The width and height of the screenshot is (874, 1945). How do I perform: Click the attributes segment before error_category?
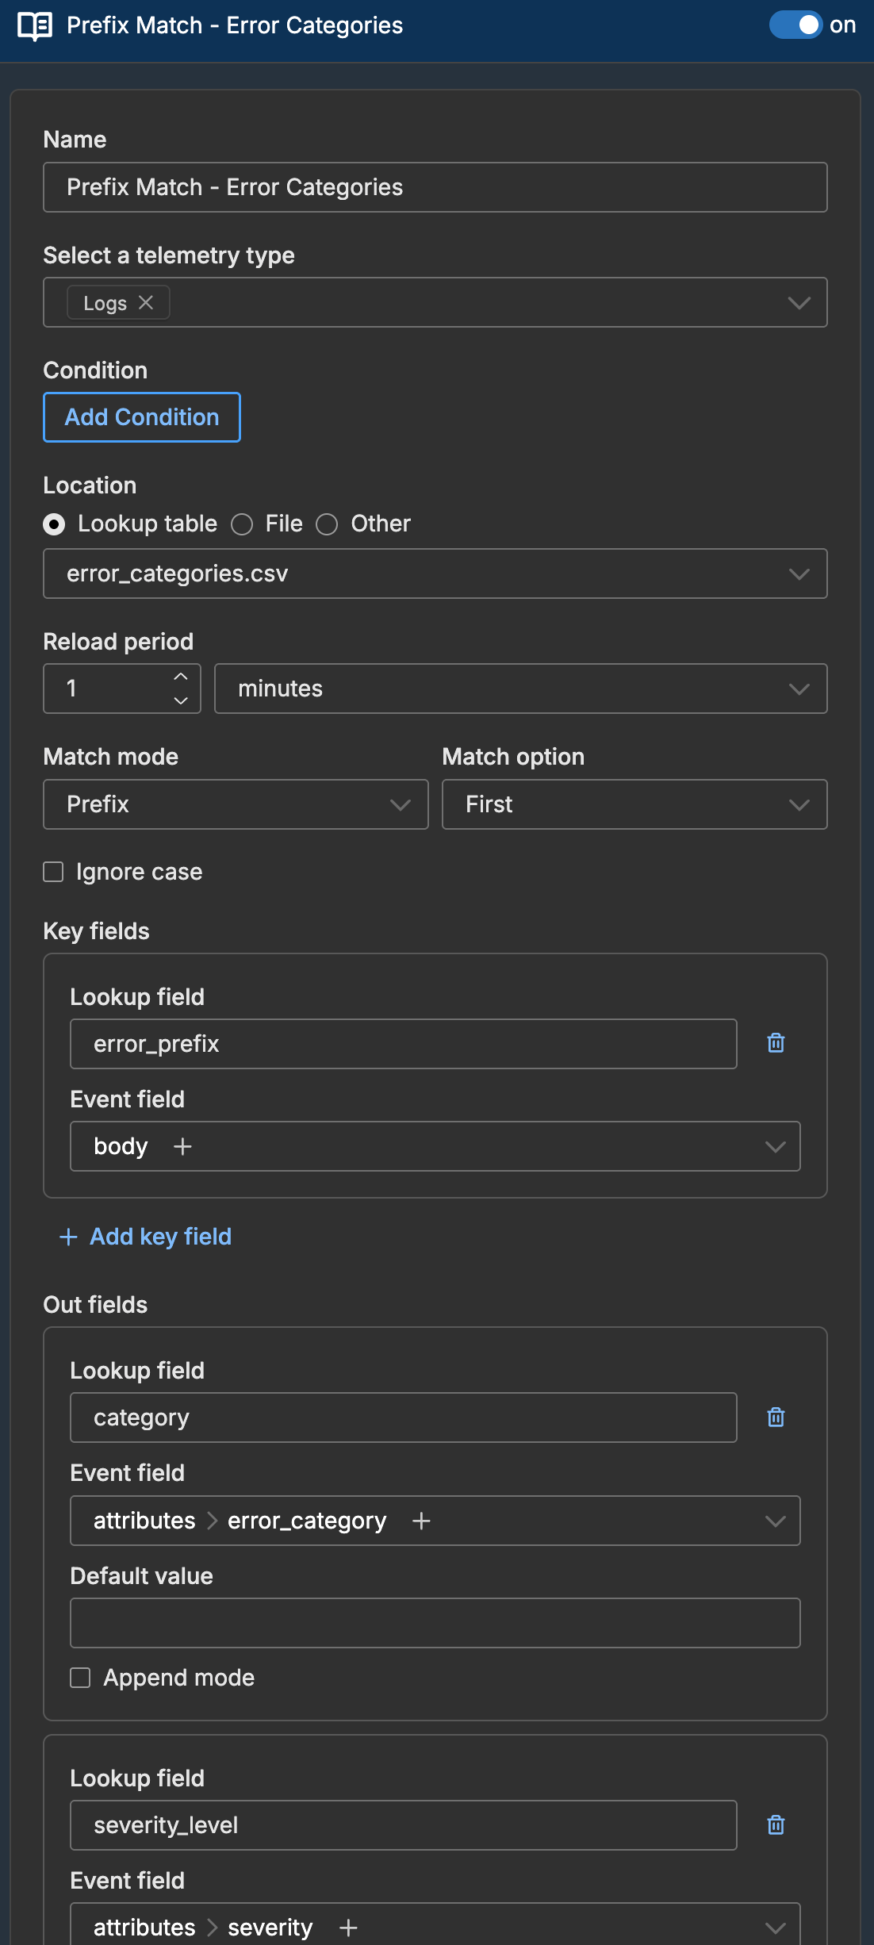[x=144, y=1521]
